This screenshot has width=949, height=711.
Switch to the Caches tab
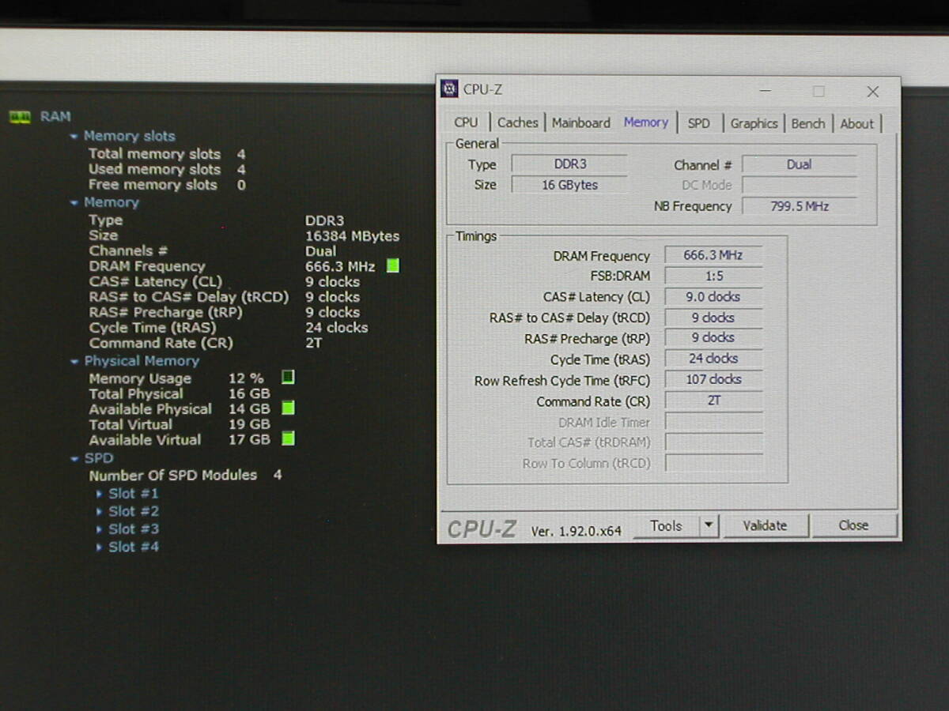coord(518,122)
